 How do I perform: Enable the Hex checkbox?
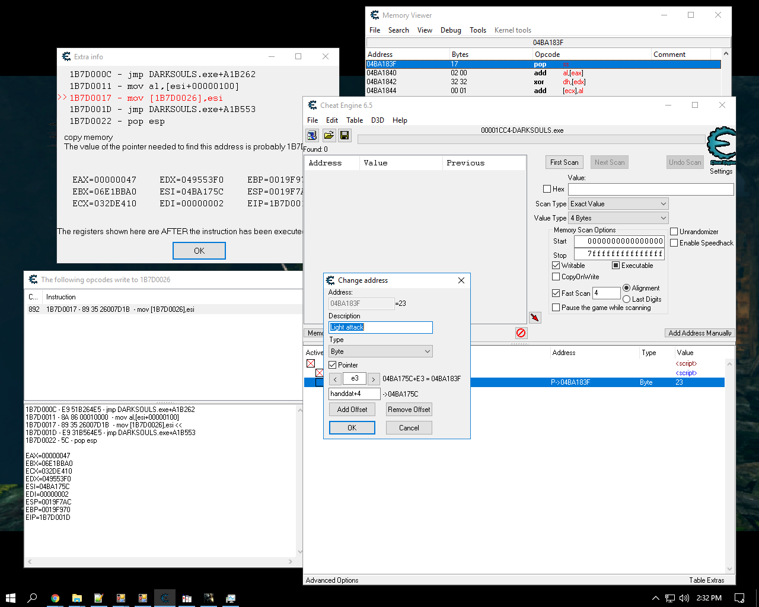tap(547, 189)
